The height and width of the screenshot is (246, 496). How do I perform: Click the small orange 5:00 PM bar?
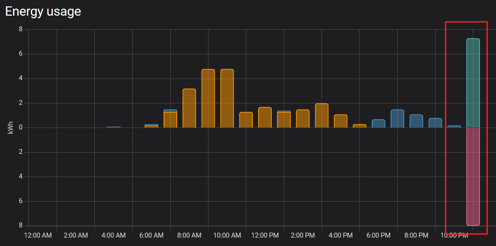pyautogui.click(x=360, y=126)
